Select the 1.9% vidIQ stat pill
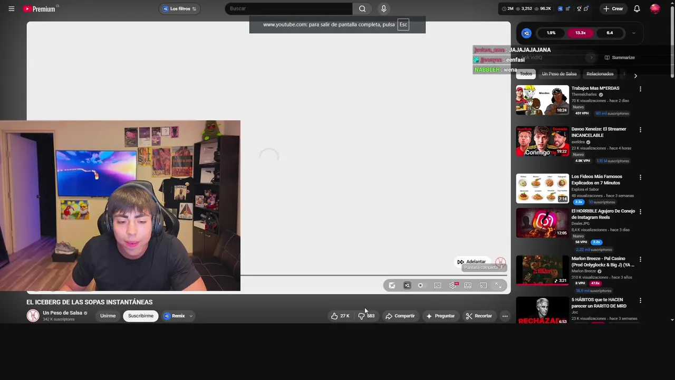The image size is (675, 380). [551, 33]
